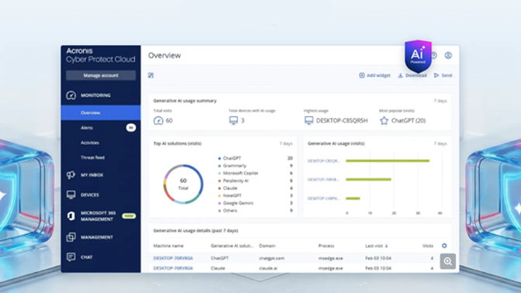Click the Download button

point(412,75)
